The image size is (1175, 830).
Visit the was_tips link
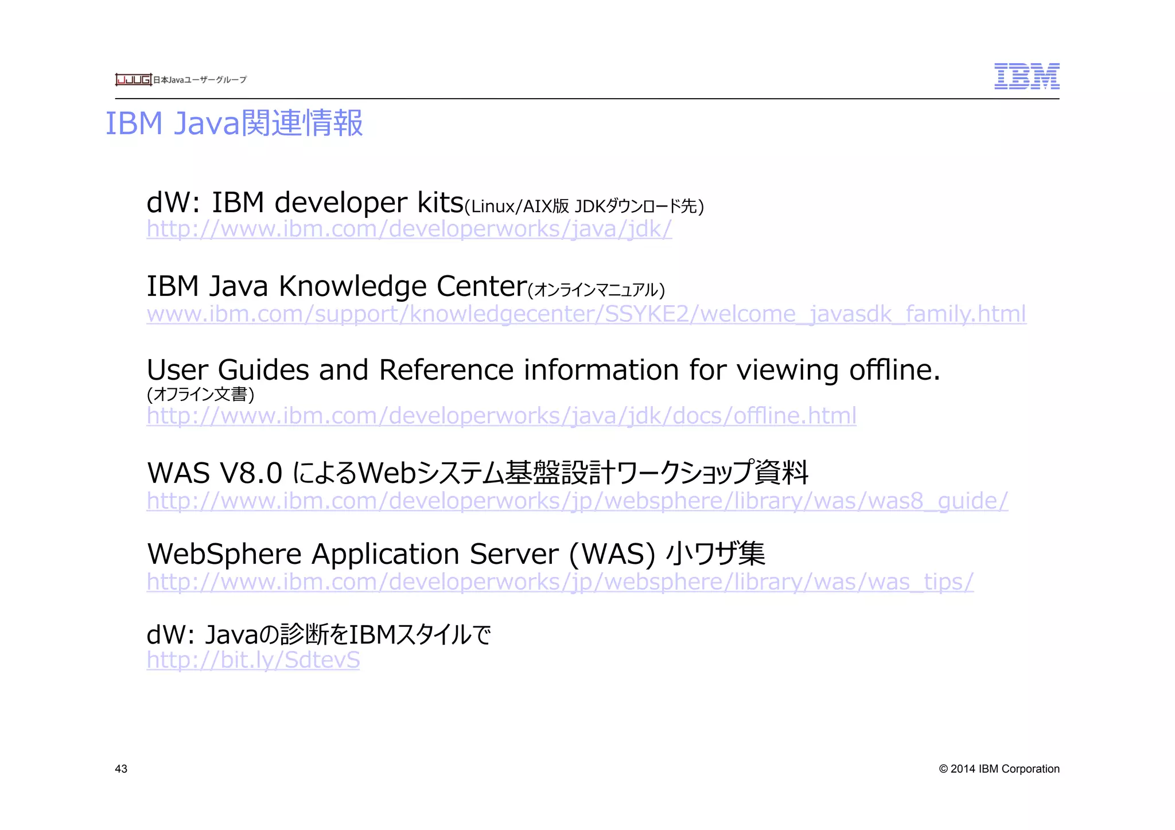click(560, 582)
